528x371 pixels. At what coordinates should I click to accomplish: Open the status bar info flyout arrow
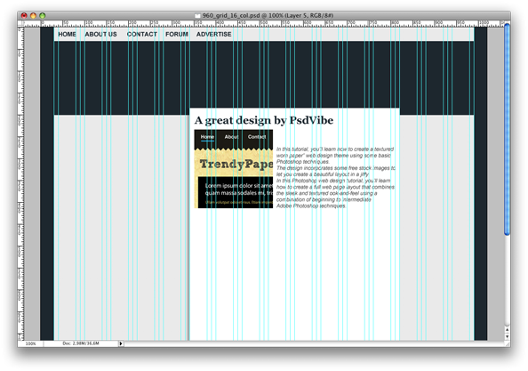121,343
